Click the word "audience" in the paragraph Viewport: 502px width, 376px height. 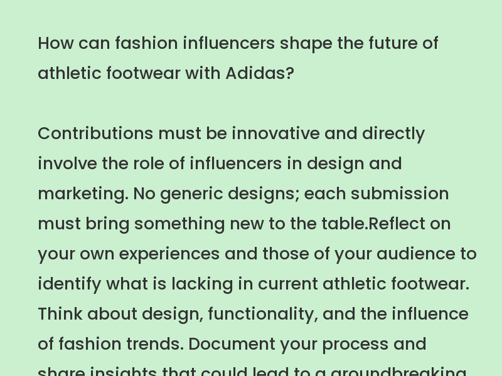tap(416, 254)
